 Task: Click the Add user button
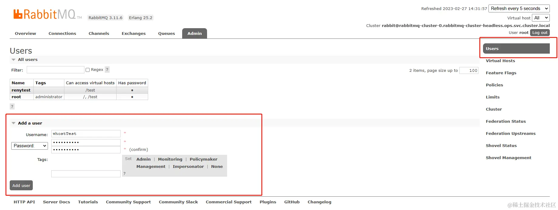[21, 185]
